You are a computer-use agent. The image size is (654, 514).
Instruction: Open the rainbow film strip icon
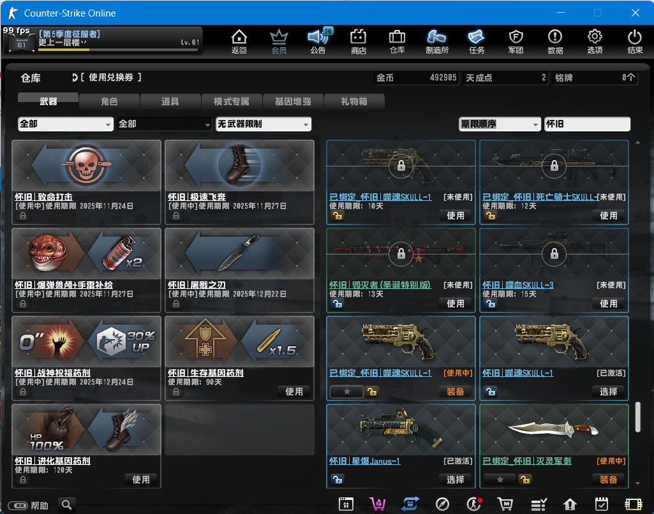[634, 504]
